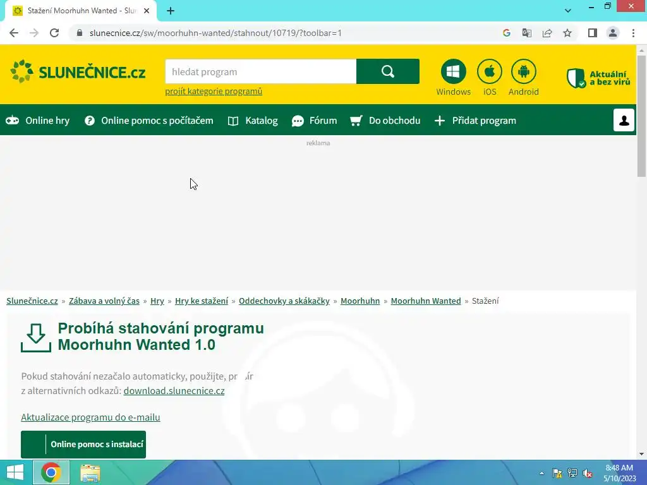
Task: Click the Action Center flag tray icon
Action: tap(557, 473)
